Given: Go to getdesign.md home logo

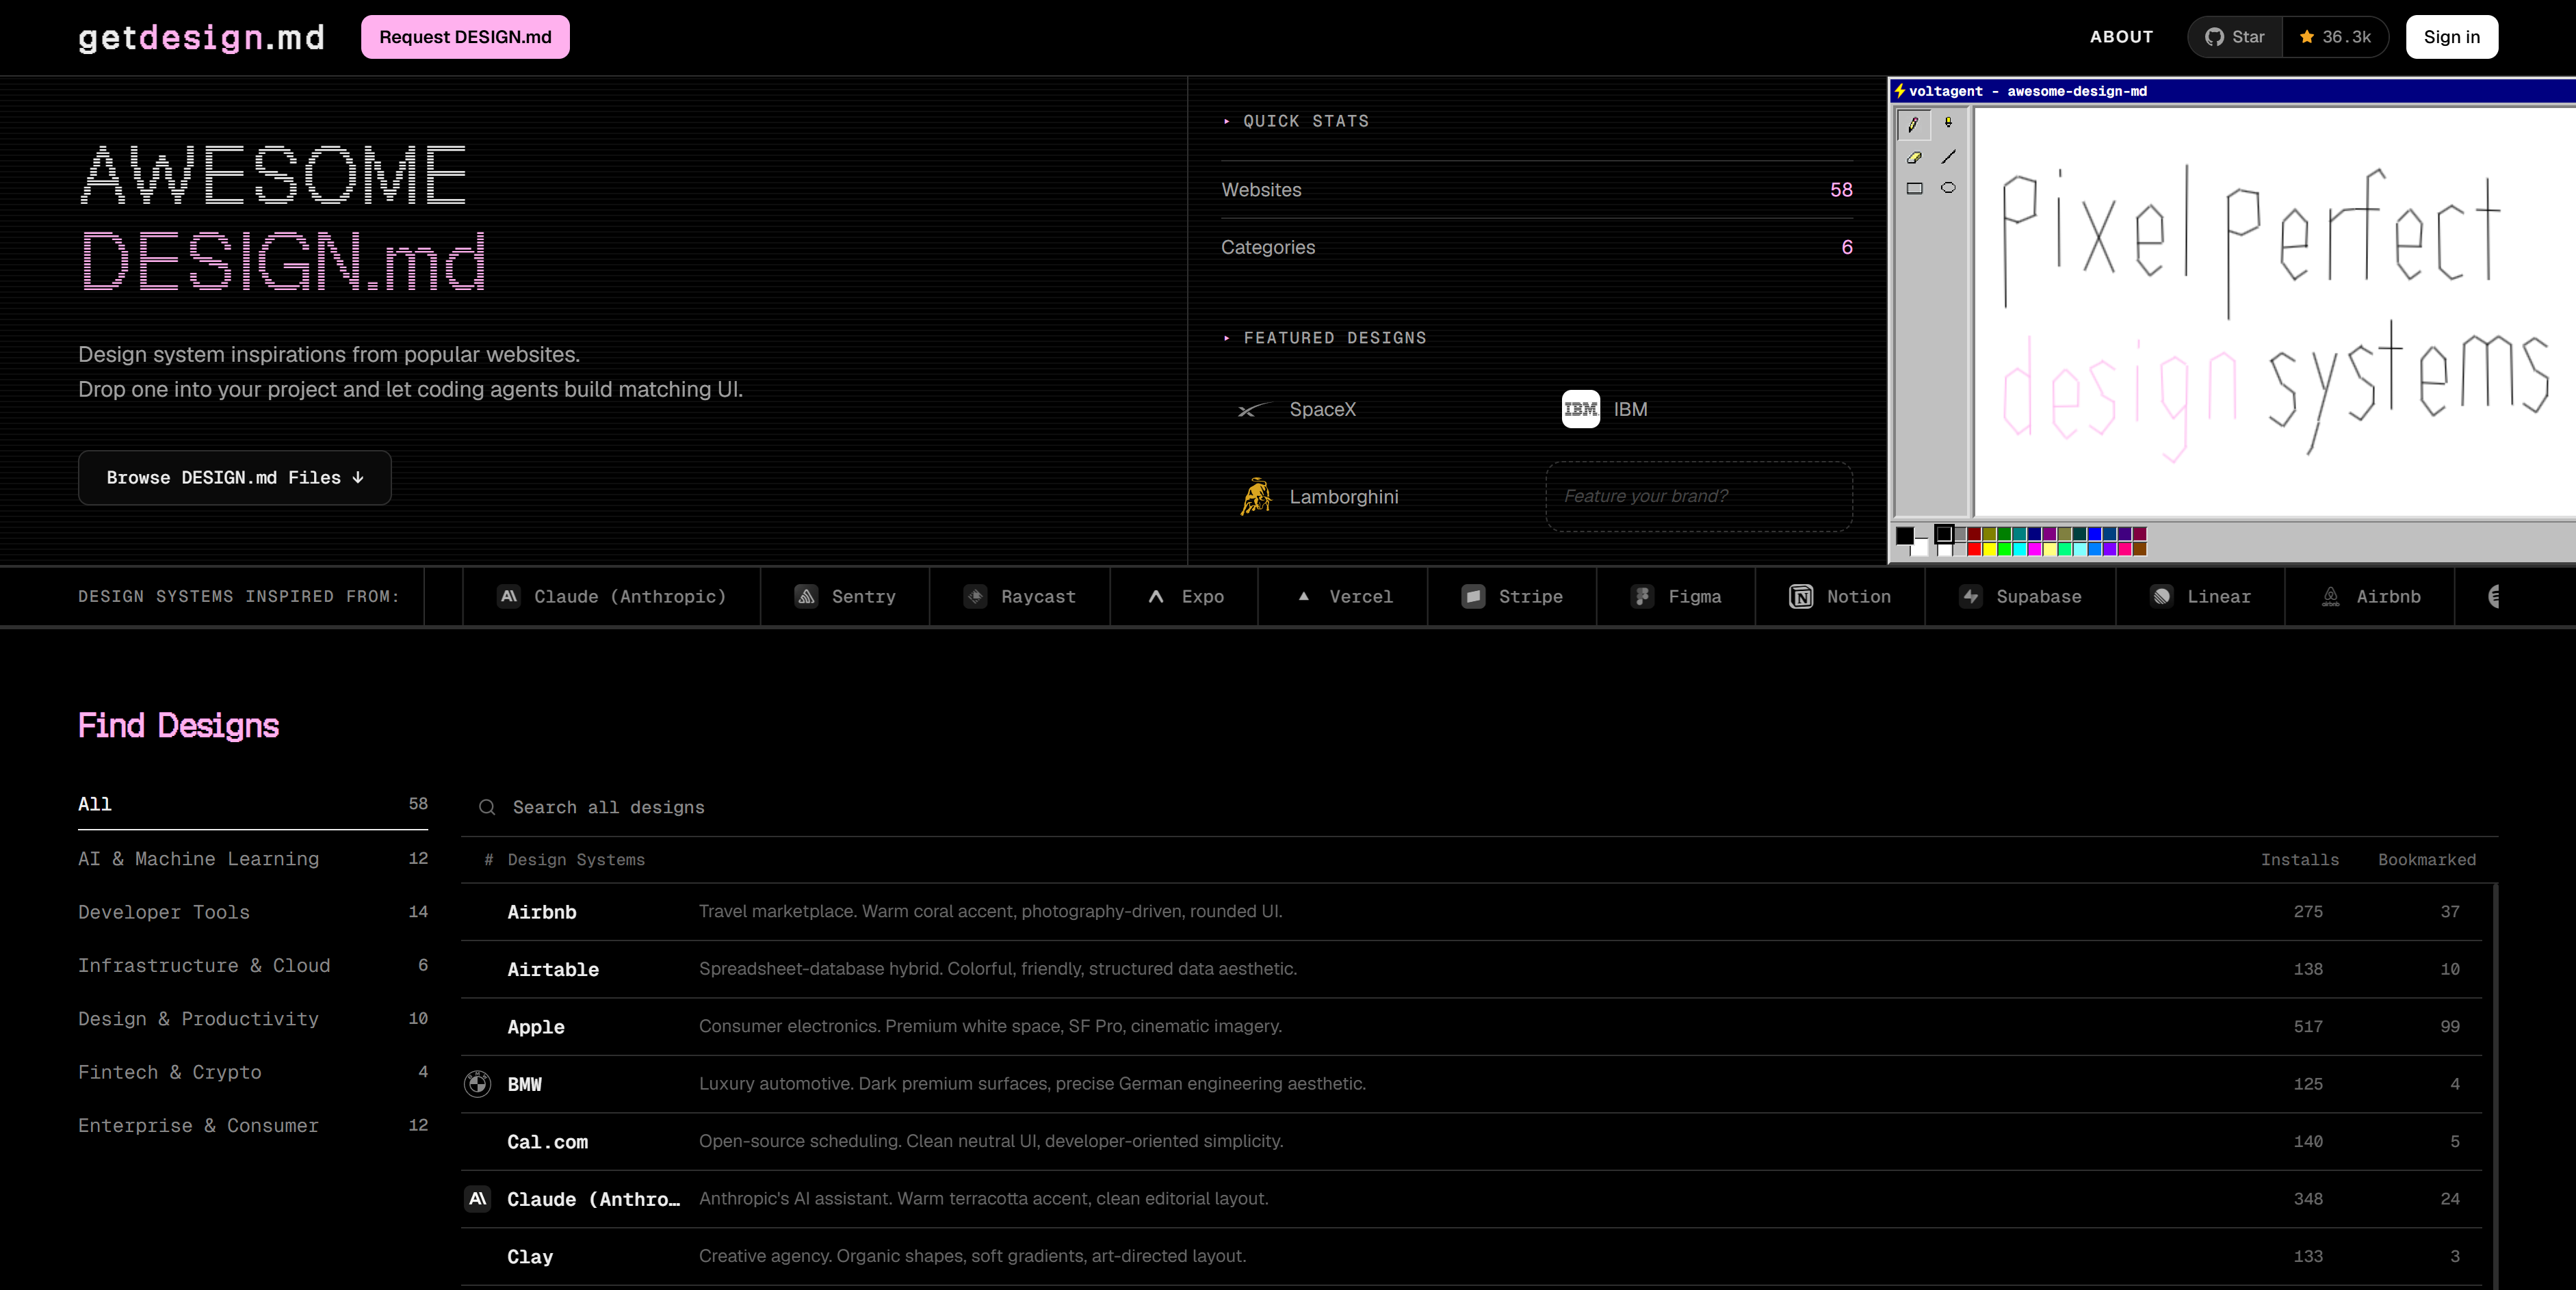Looking at the screenshot, I should click(x=201, y=38).
